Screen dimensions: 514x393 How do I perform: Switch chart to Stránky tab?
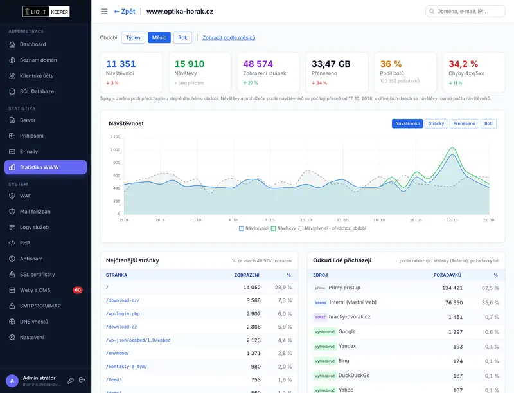pyautogui.click(x=436, y=123)
